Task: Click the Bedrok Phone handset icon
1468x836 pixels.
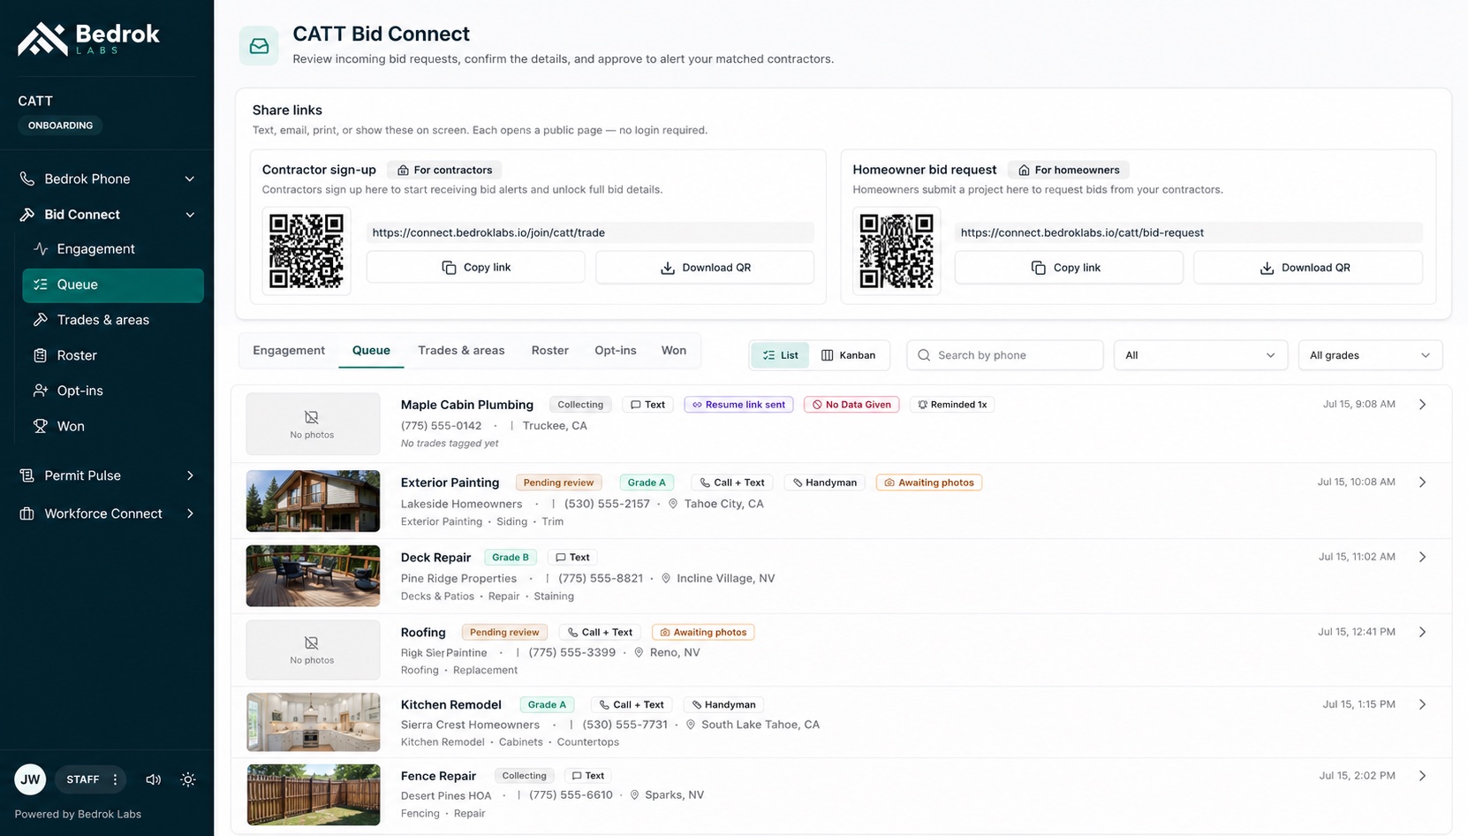Action: click(27, 179)
